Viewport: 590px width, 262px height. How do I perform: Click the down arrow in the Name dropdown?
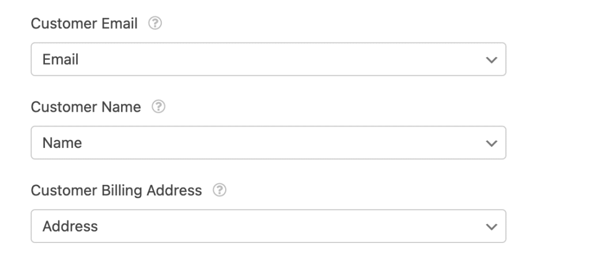point(491,143)
